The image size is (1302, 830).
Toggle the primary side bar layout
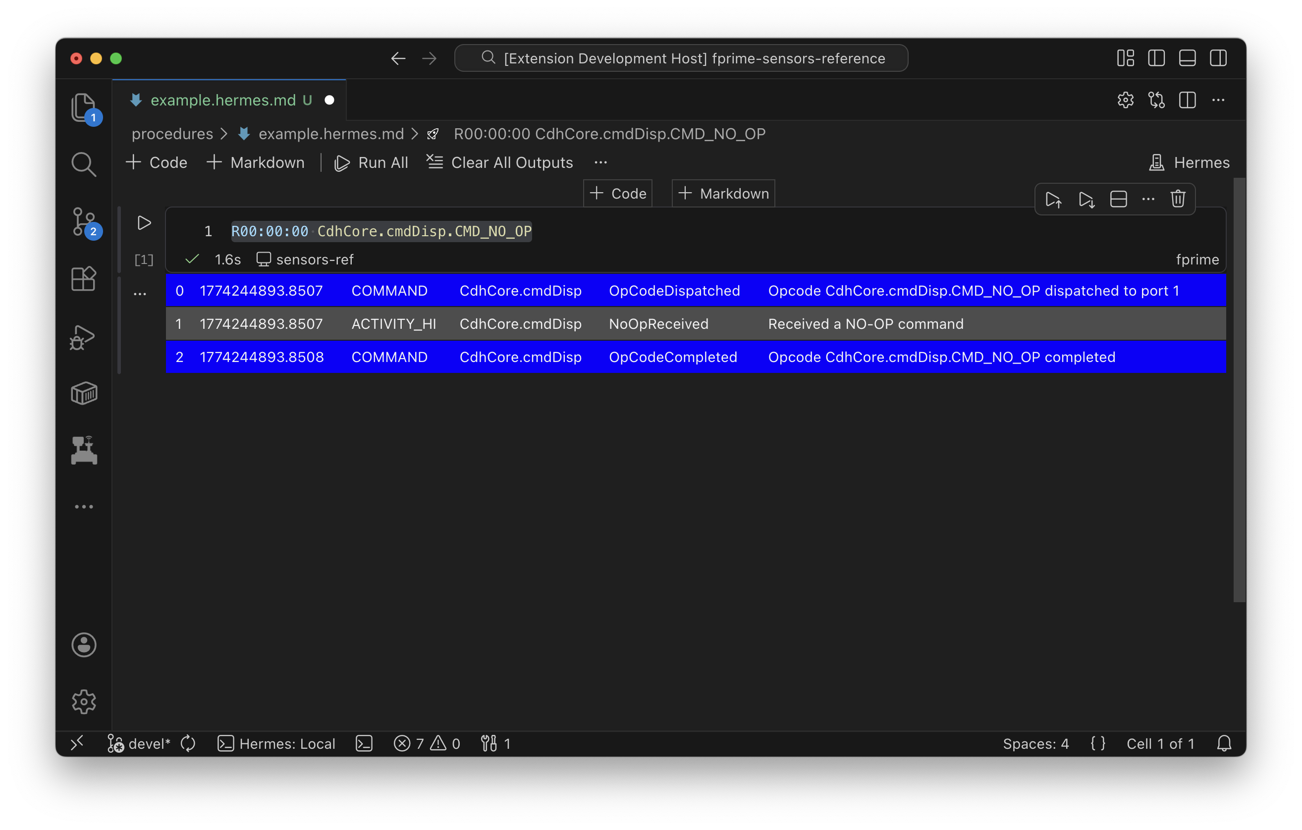click(x=1156, y=58)
